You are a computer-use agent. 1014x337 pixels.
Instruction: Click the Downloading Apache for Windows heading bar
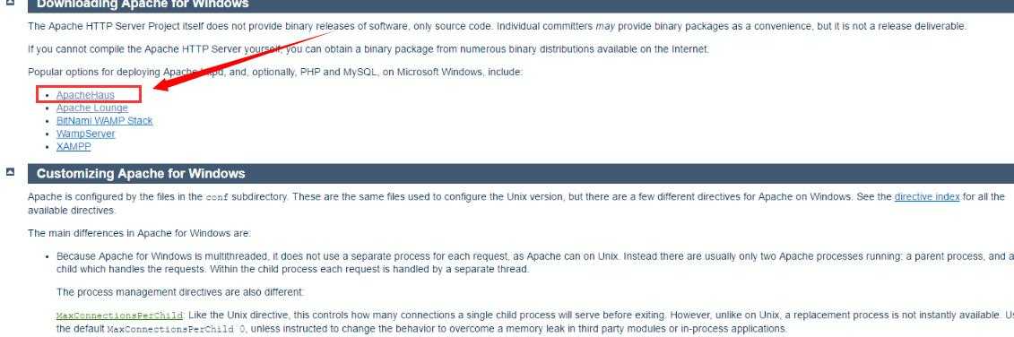521,5
